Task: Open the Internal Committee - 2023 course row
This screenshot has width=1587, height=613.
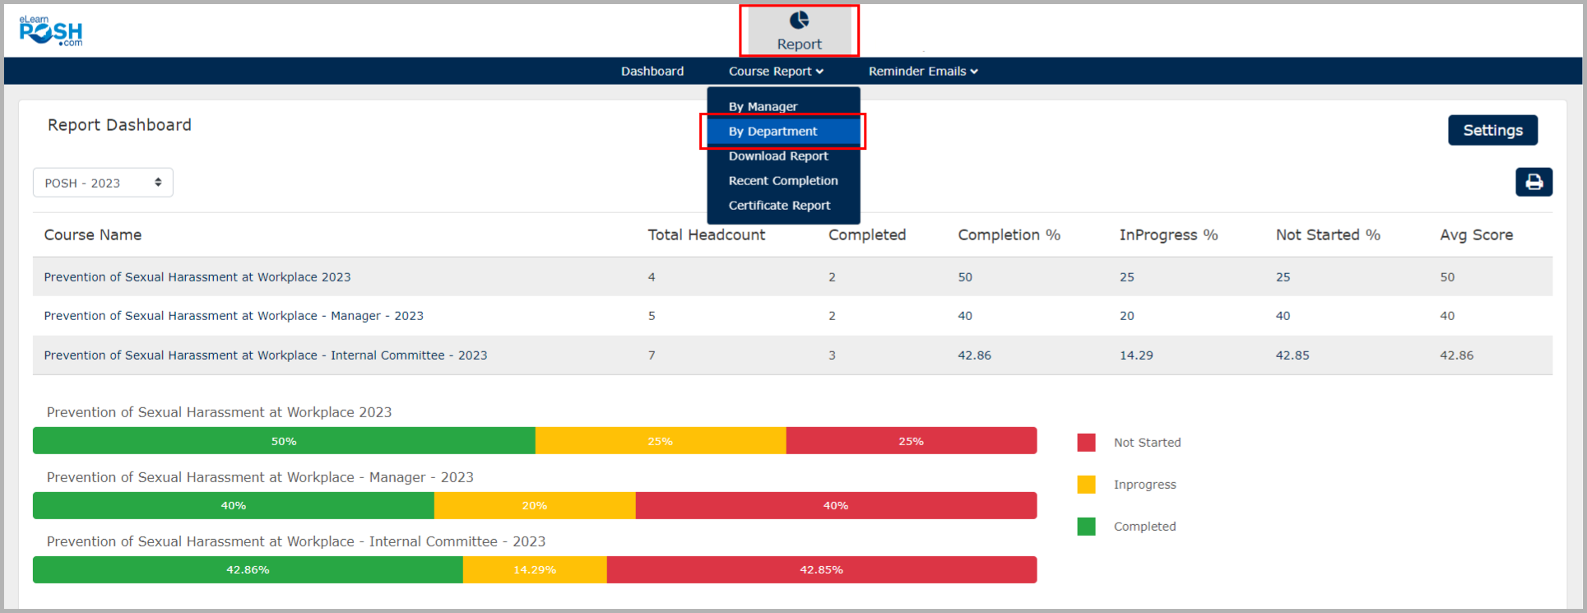Action: [265, 355]
